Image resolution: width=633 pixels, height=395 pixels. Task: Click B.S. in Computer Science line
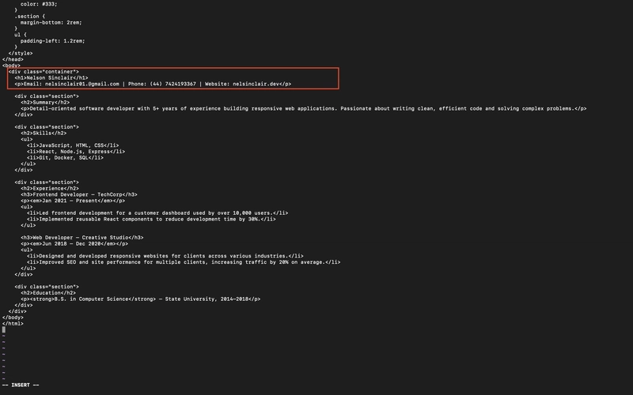pyautogui.click(x=141, y=299)
